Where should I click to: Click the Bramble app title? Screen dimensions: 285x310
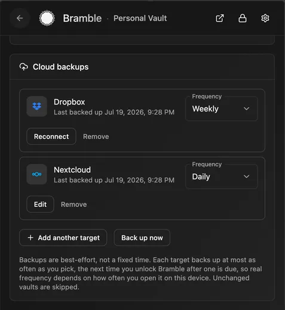click(82, 18)
